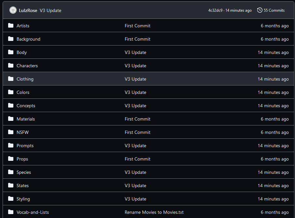The image size is (295, 218).
Task: Open the Prompts folder
Action: [x=25, y=146]
